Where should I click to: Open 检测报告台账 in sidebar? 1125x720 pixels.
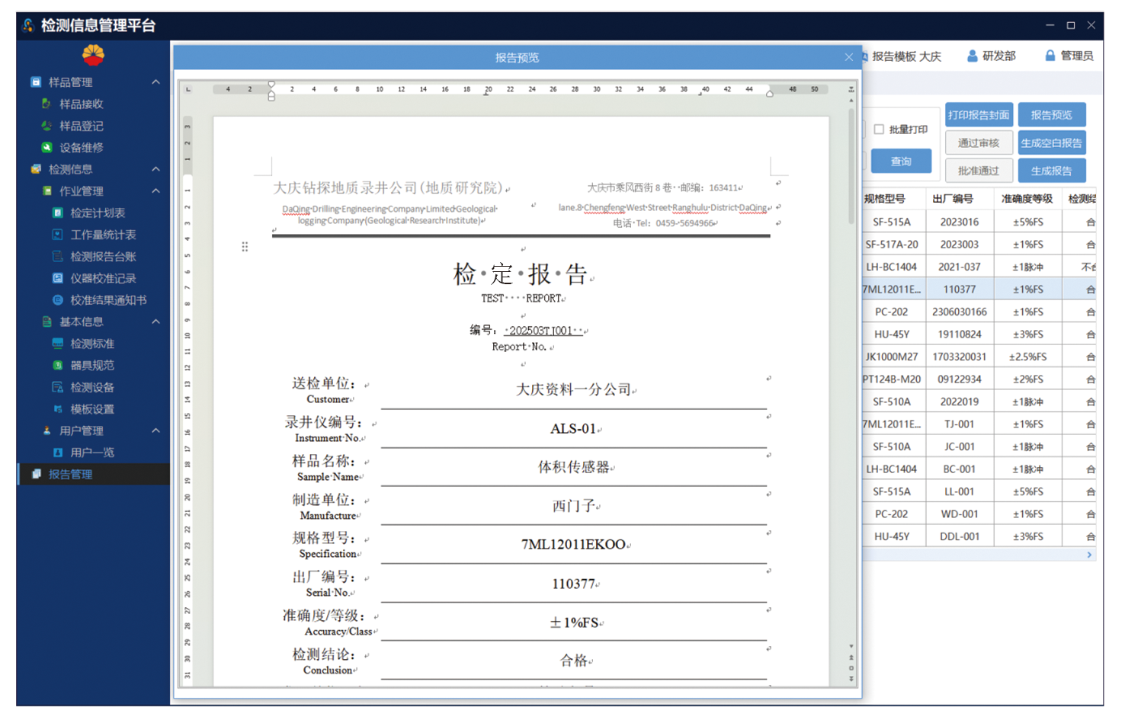[103, 257]
